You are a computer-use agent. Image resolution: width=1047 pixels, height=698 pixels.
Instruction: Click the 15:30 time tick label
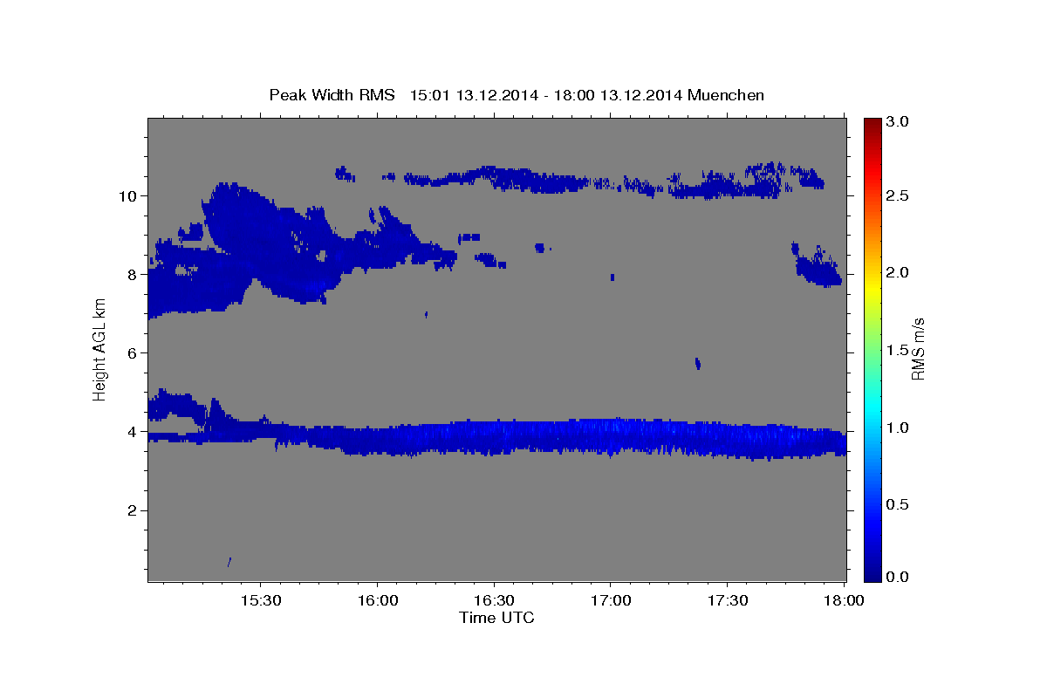coord(260,600)
